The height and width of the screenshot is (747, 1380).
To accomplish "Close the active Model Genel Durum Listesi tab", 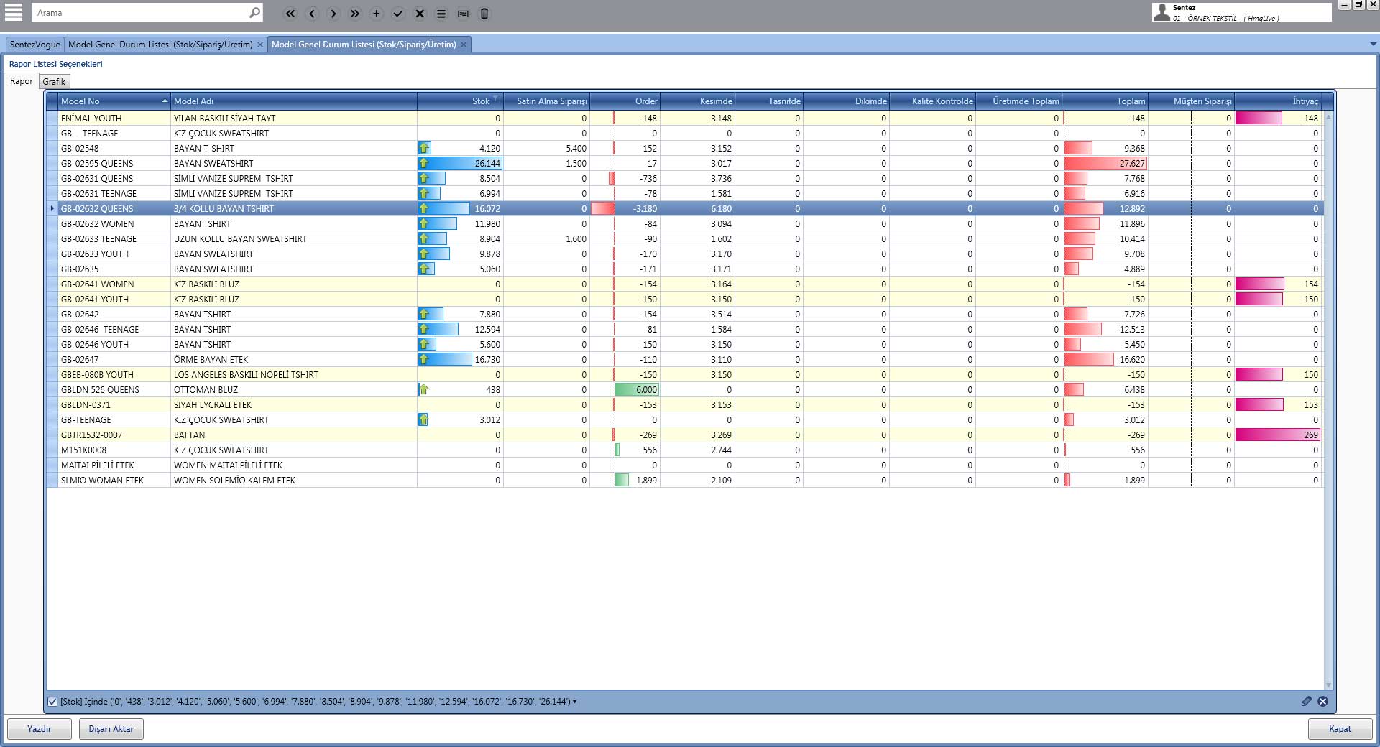I will pyautogui.click(x=464, y=45).
